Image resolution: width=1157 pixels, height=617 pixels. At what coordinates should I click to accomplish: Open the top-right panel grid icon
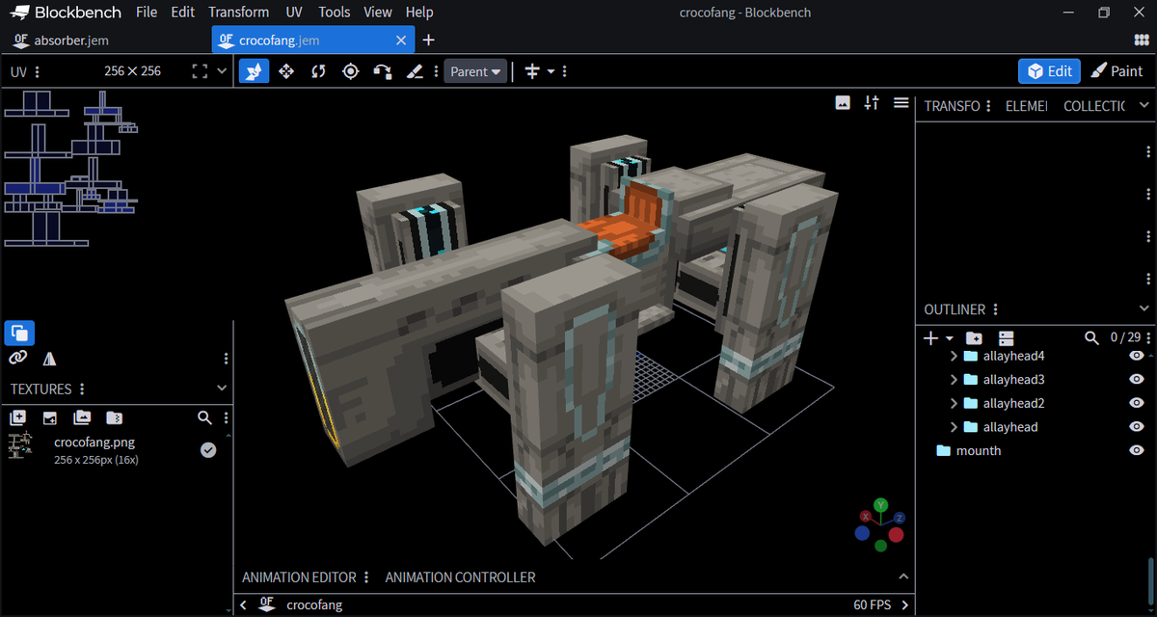point(1142,40)
